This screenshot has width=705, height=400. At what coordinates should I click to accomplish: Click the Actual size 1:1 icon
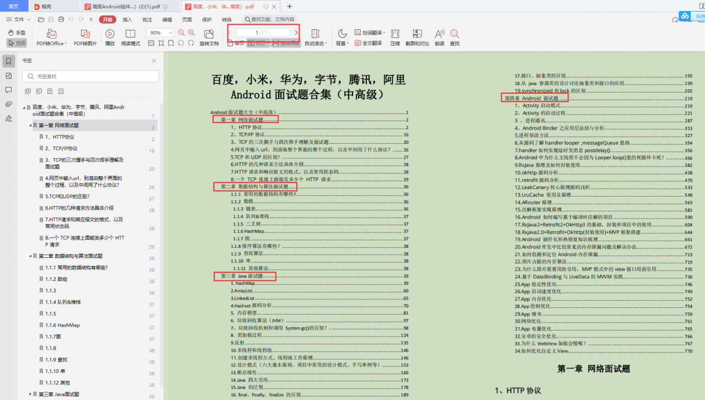pos(151,43)
